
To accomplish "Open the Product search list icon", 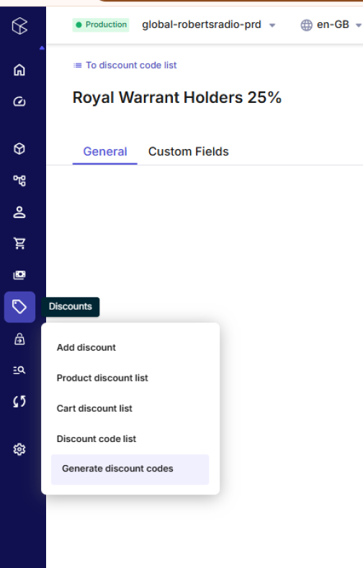I will click(x=19, y=370).
